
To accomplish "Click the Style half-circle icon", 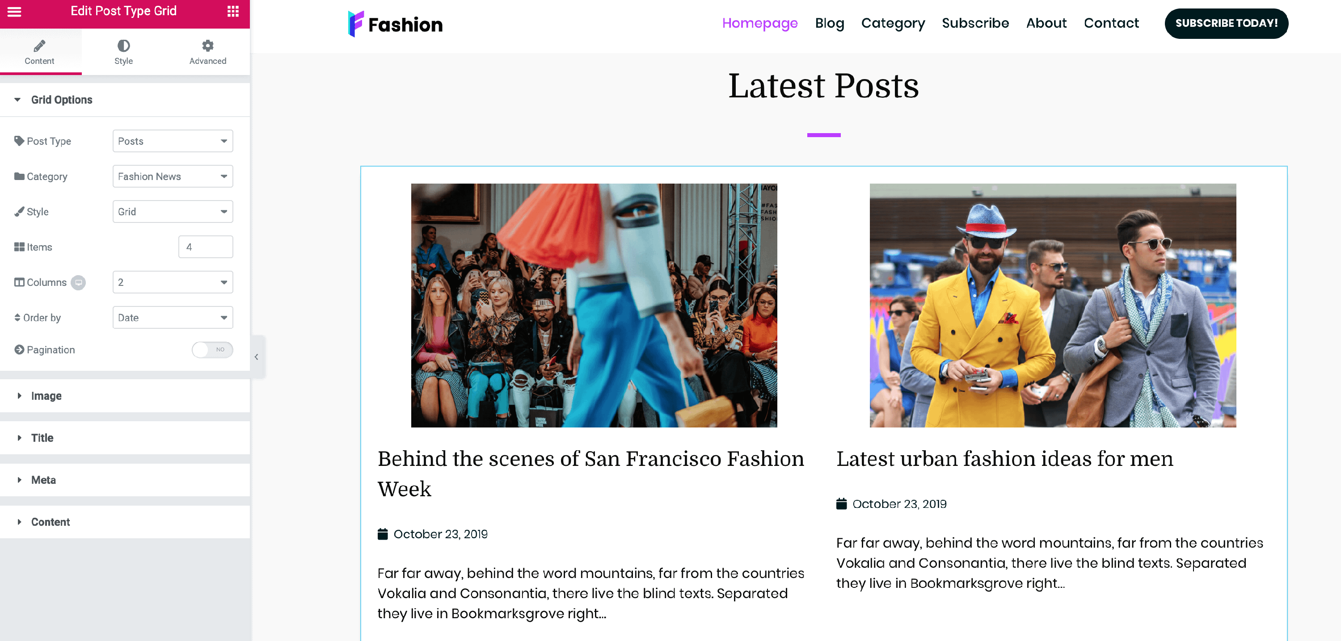I will [x=123, y=46].
